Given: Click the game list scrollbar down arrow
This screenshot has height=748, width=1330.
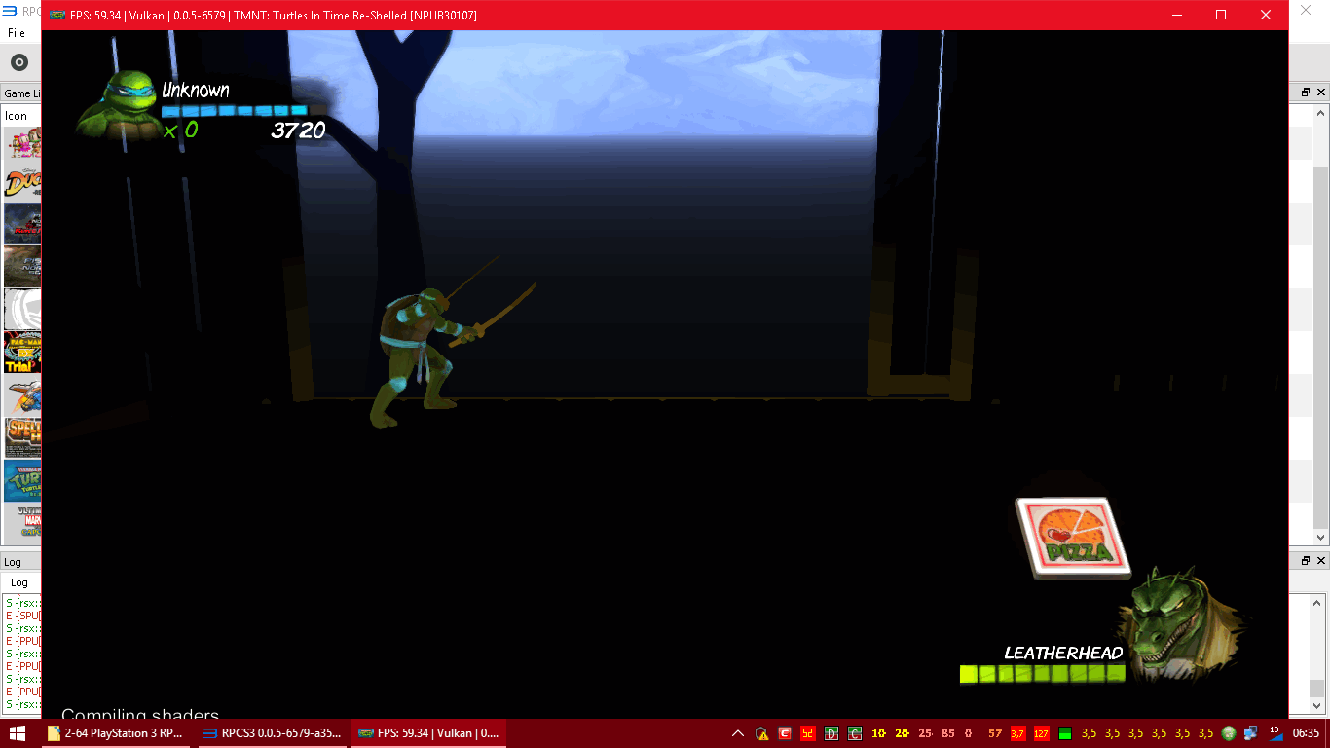Looking at the screenshot, I should click(1321, 537).
